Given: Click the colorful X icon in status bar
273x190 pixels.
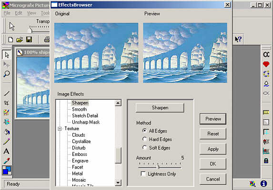Looking at the screenshot, I should [253, 183].
